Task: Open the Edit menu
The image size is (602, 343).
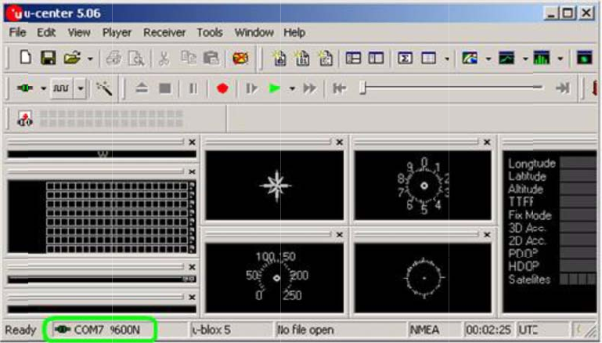Action: [46, 32]
